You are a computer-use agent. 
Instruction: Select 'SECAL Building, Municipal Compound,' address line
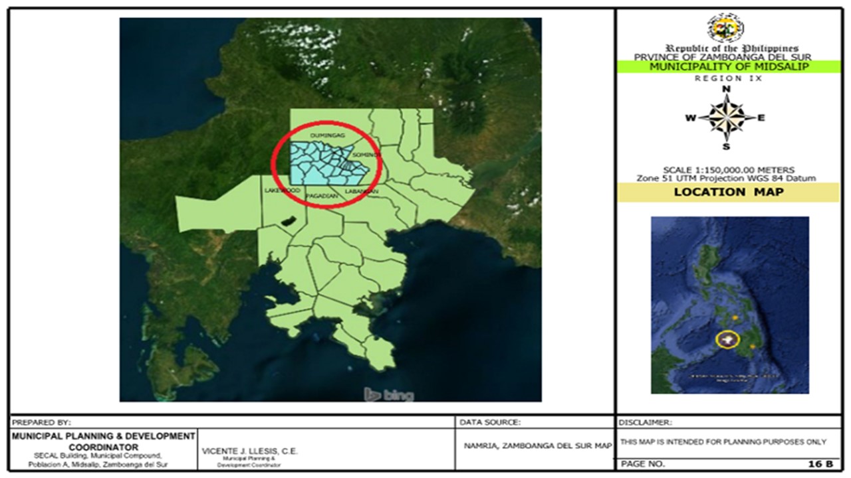coord(98,455)
